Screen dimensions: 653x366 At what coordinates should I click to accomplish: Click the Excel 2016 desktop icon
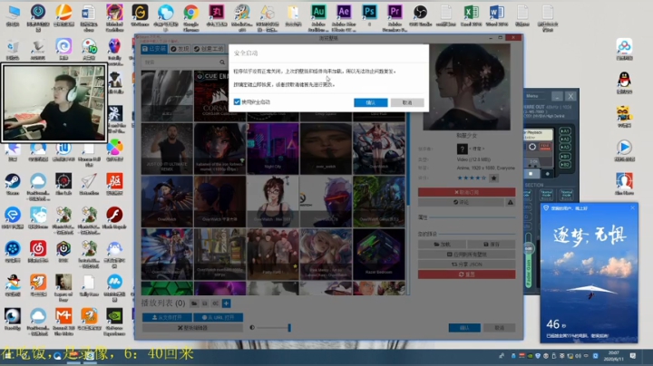tap(471, 15)
